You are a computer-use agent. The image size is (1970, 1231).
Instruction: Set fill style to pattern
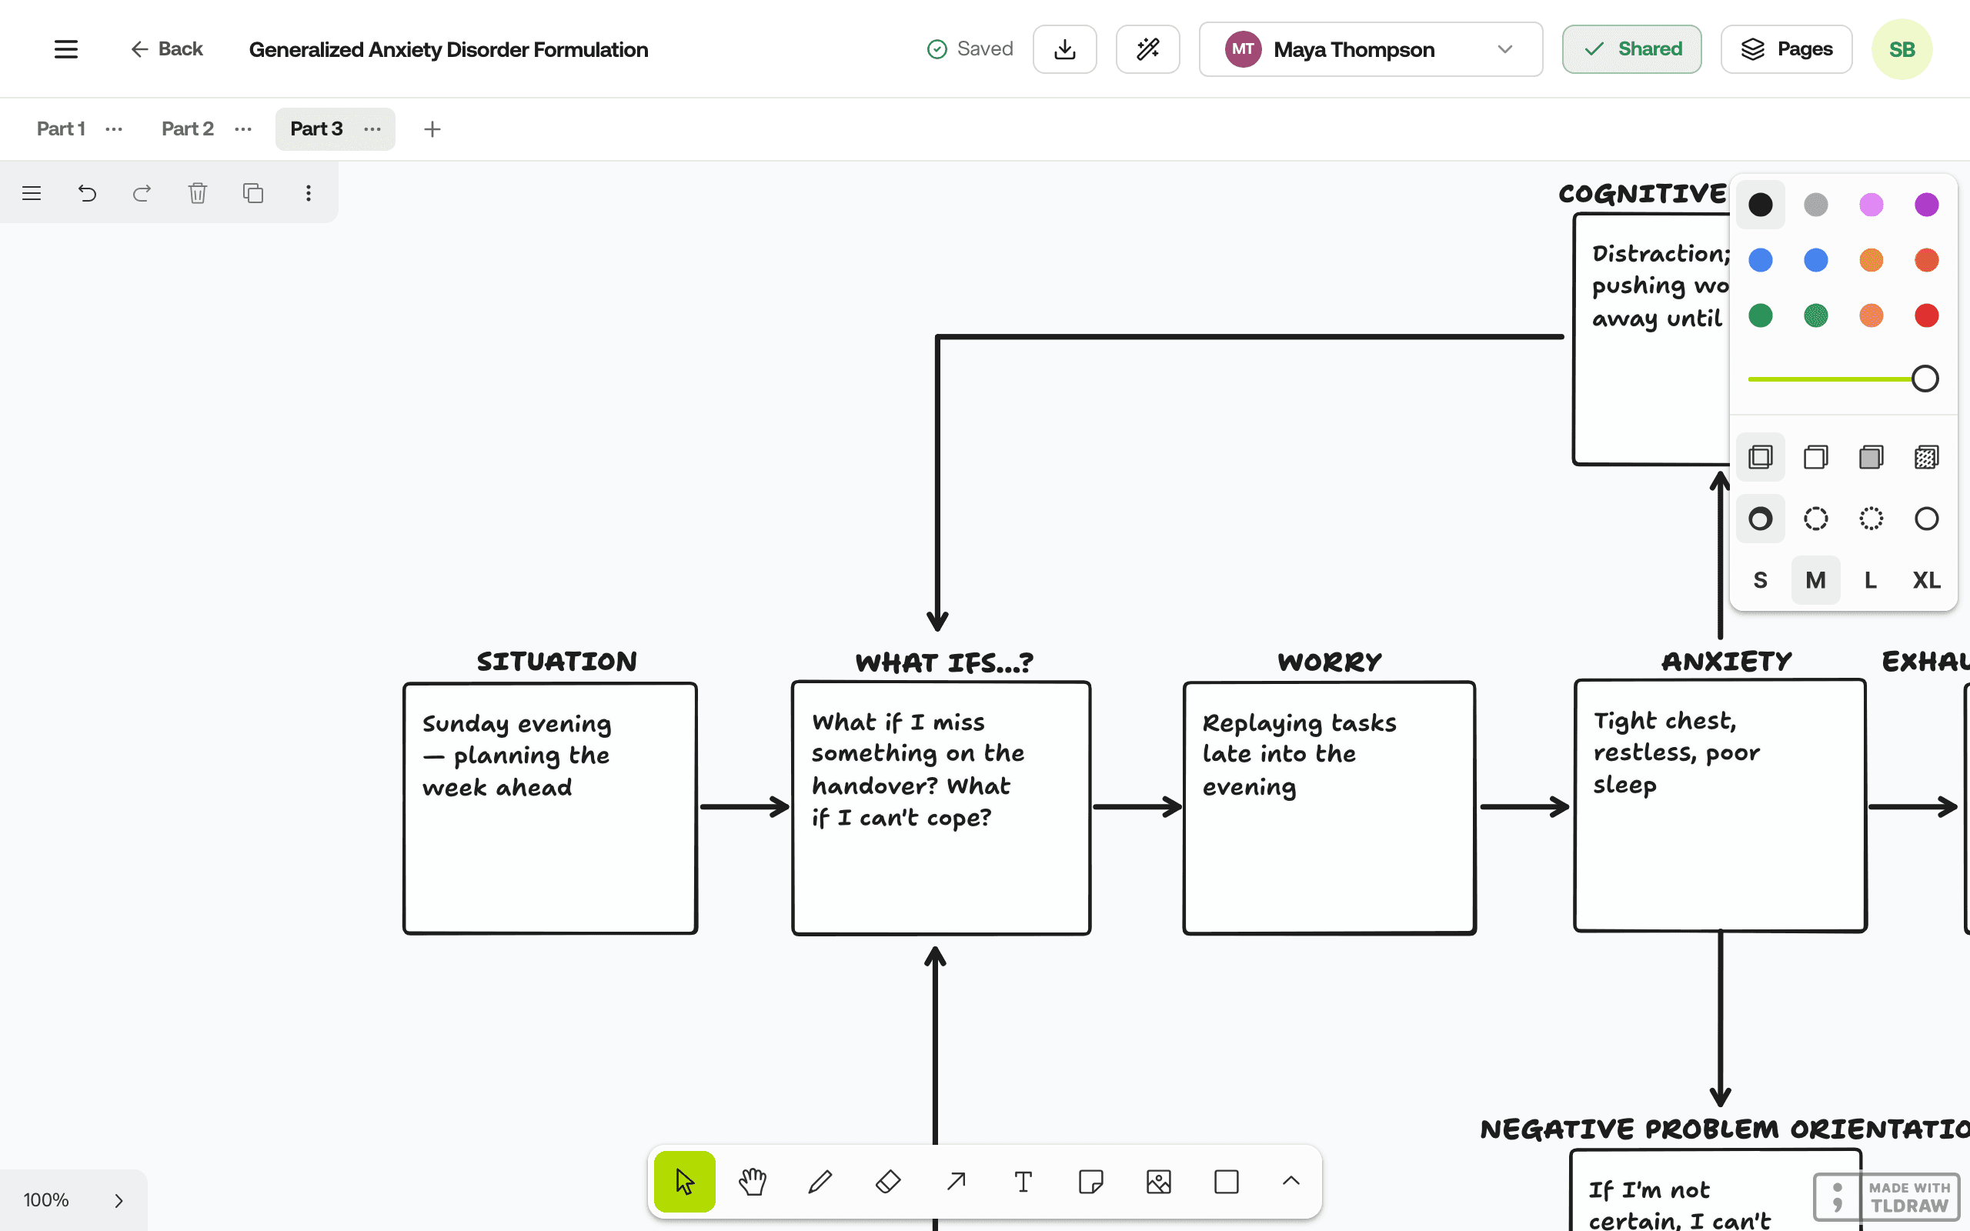(x=1926, y=457)
